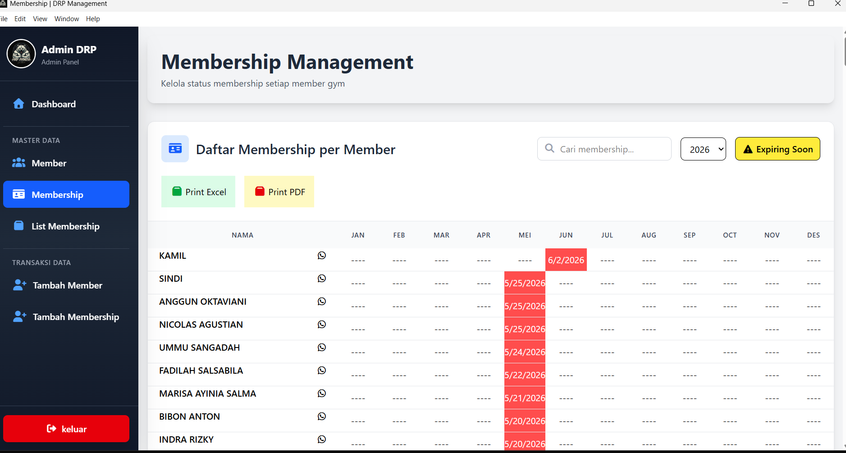Click KAMIL's 6/2/2026 June cell
The image size is (846, 453).
[566, 260]
